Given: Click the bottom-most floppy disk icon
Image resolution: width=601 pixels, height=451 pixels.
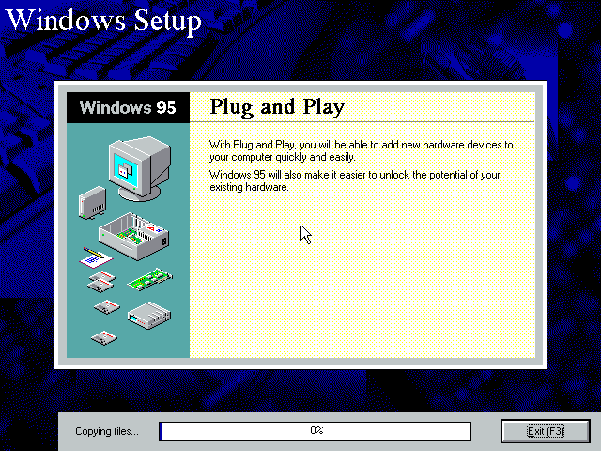Looking at the screenshot, I should click(x=104, y=337).
